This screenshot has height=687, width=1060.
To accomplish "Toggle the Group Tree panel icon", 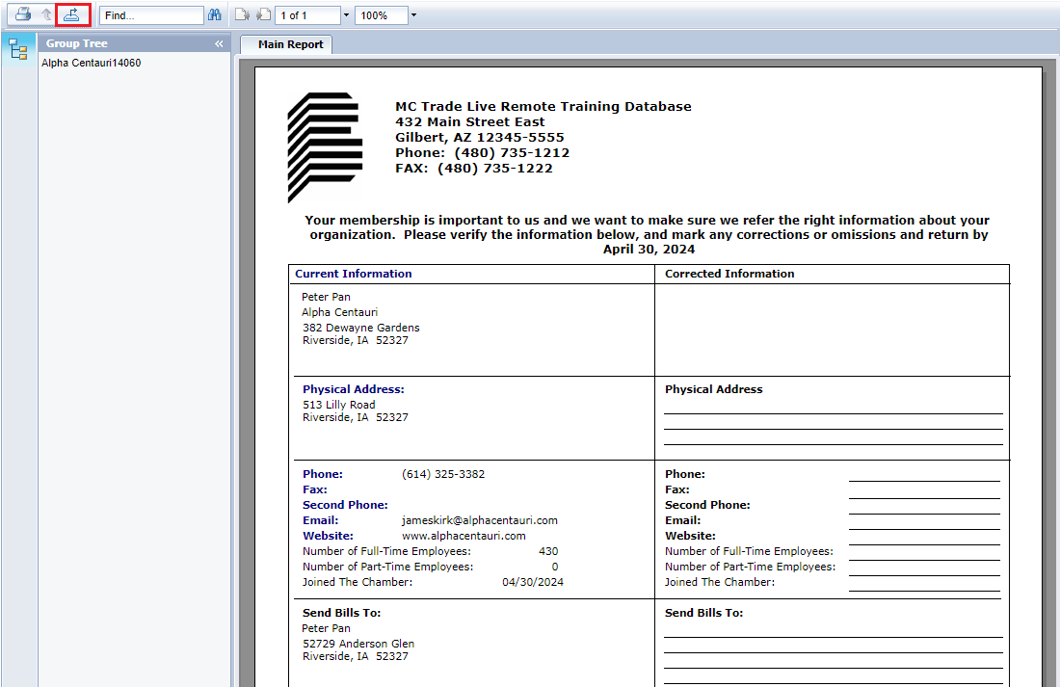I will pyautogui.click(x=18, y=49).
